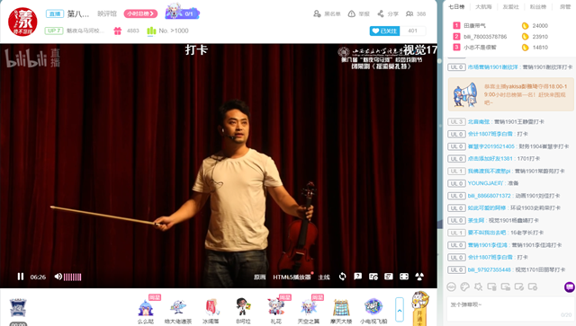Image resolution: width=576 pixels, height=326 pixels.
Task: Click rank 2 user bili_78003578786
Action: (x=485, y=37)
